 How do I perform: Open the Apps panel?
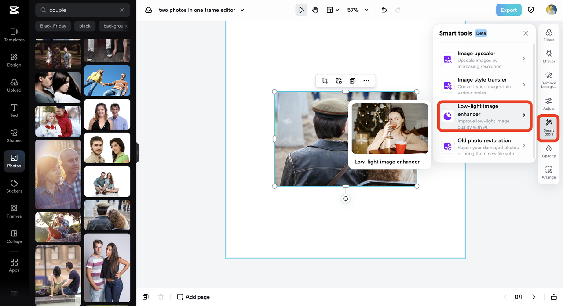point(14,265)
